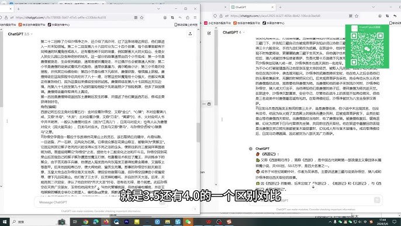Open a new tab in right browser window
This screenshot has width=401, height=226.
281,7
